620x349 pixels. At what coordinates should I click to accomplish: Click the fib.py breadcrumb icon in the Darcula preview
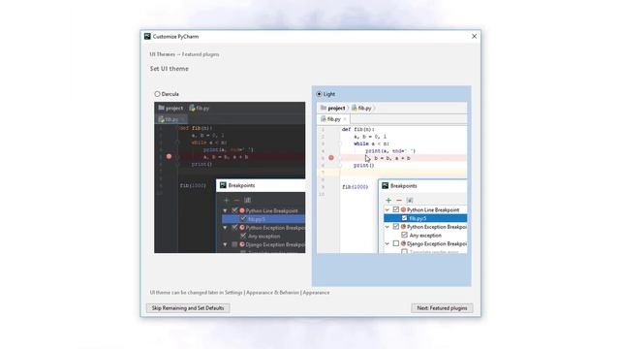[192, 108]
